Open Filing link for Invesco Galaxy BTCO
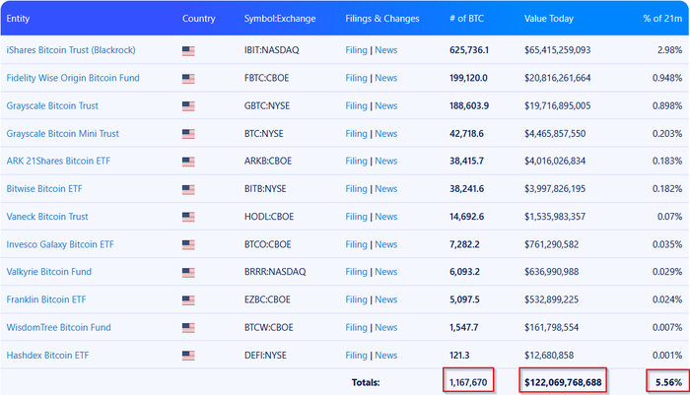 click(x=356, y=244)
